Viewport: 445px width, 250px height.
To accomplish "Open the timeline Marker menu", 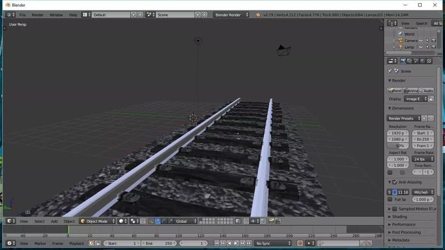I will pyautogui.click(x=40, y=243).
